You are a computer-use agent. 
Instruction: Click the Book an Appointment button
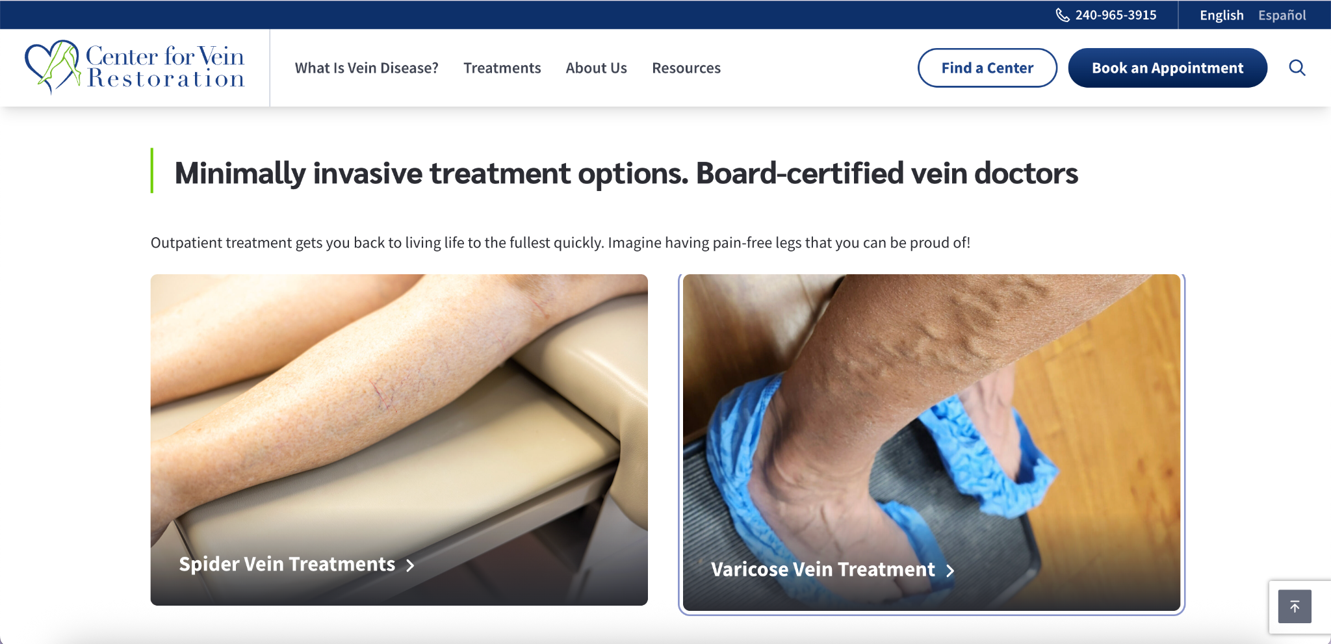click(x=1167, y=68)
